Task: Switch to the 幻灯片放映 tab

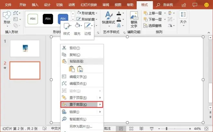Action: pos(89,5)
